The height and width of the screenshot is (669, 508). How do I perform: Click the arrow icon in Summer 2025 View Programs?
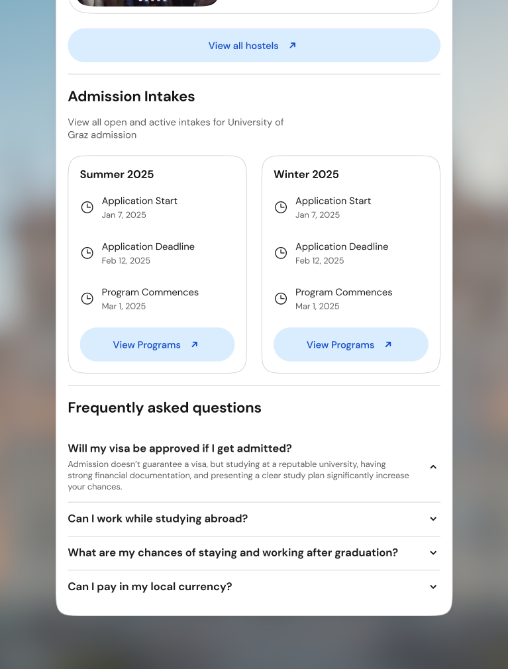(x=194, y=344)
